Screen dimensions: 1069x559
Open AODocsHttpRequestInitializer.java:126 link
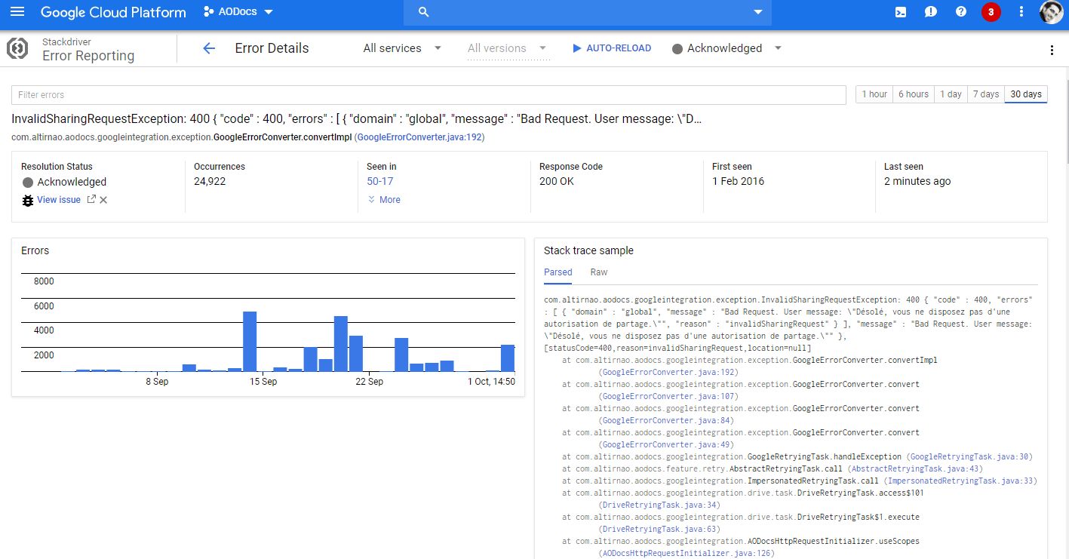click(x=688, y=554)
